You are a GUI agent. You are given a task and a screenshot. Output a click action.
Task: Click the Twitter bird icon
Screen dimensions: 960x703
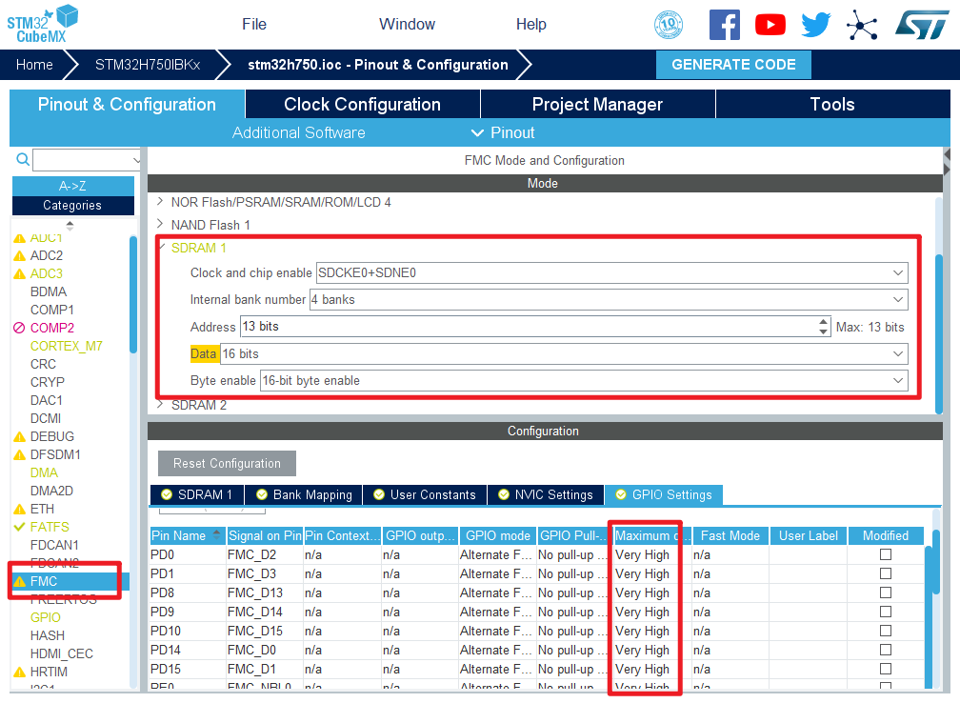(x=816, y=25)
